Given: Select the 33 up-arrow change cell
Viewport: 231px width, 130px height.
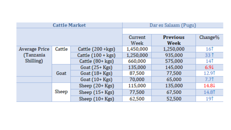Looking at the screenshot, I should (x=209, y=55).
